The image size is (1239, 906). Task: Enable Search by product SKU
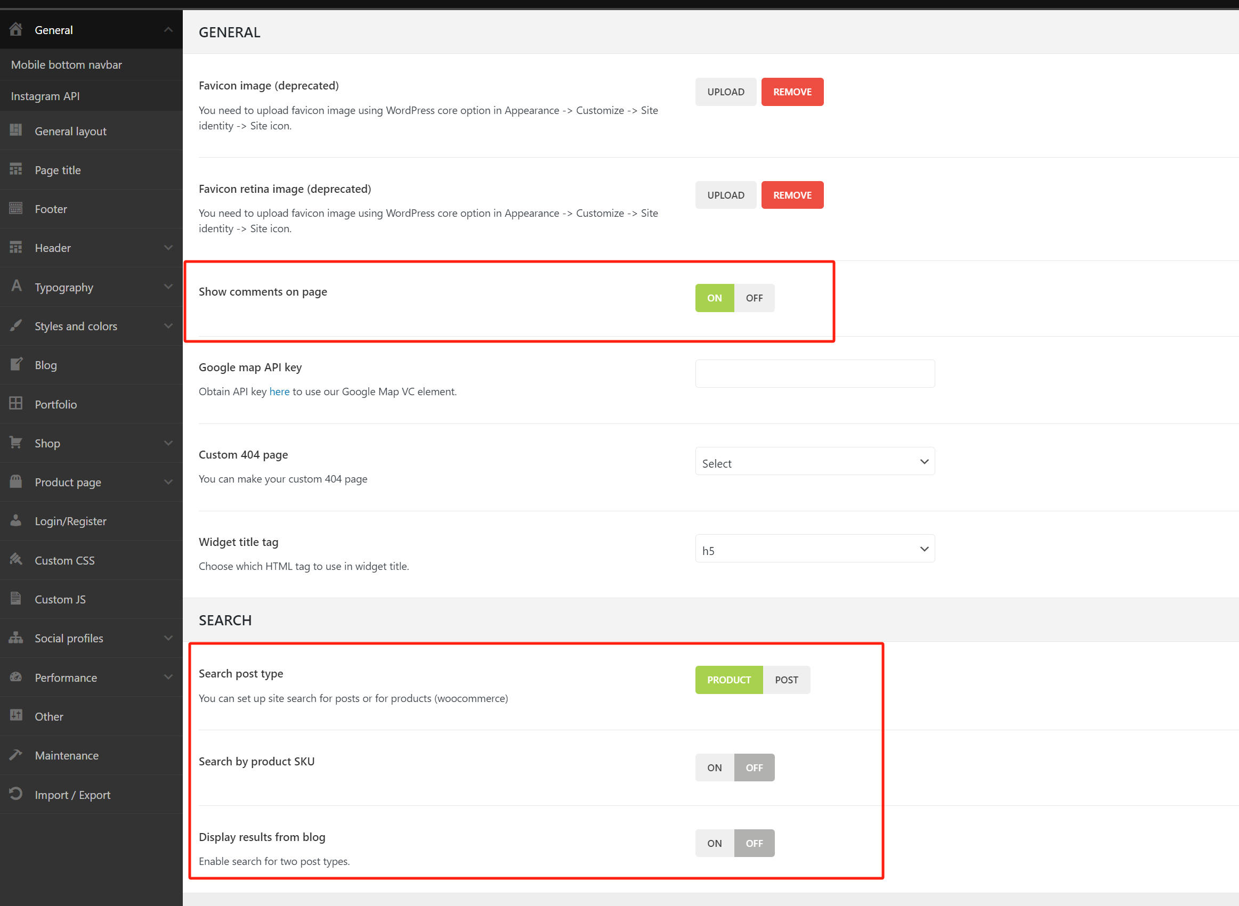click(714, 767)
